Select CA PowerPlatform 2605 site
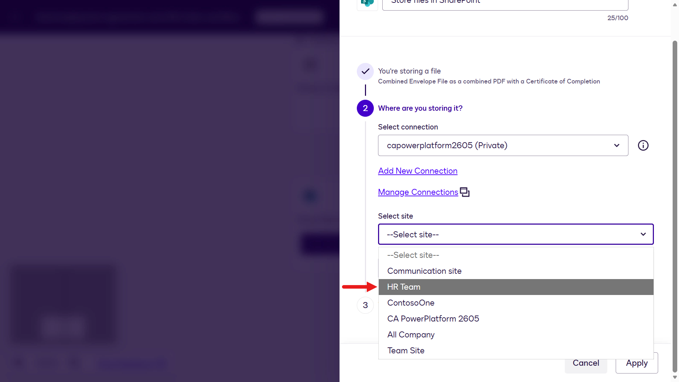 (516, 319)
